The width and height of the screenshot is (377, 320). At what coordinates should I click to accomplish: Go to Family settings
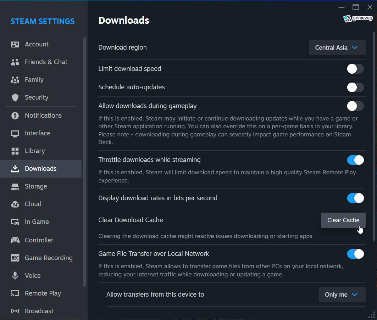click(x=41, y=80)
